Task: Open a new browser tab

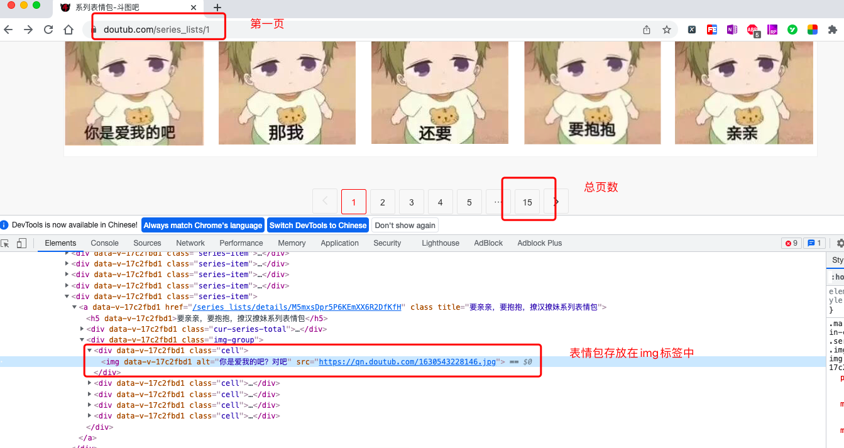Action: tap(217, 8)
